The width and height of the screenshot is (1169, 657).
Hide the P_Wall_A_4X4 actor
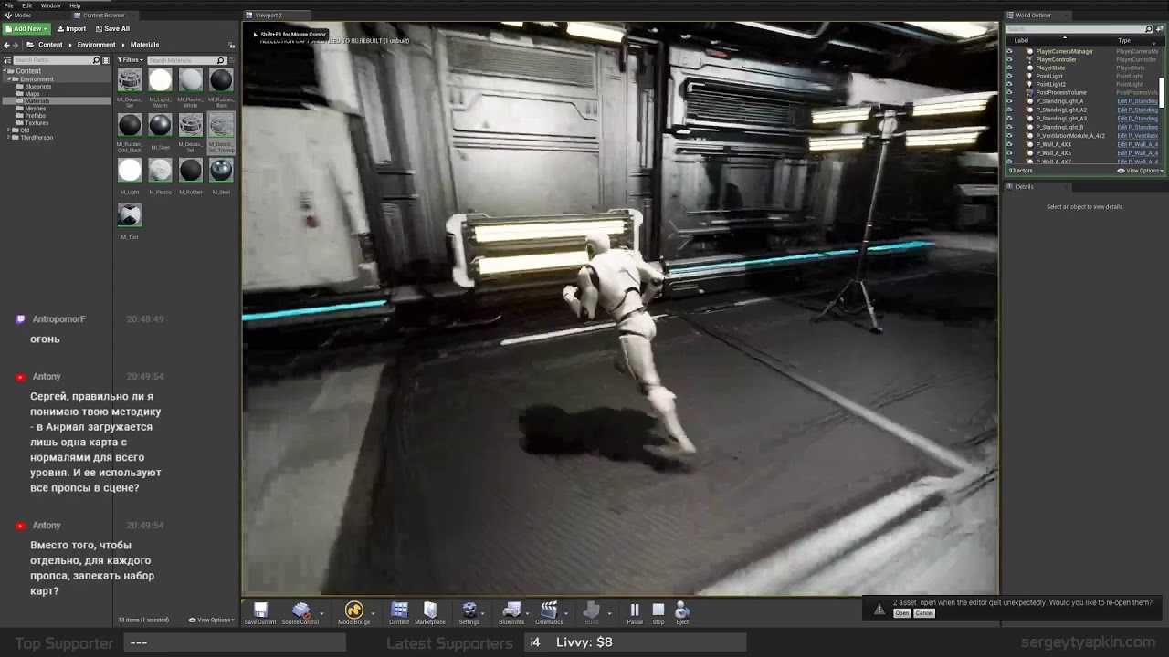(x=1009, y=144)
